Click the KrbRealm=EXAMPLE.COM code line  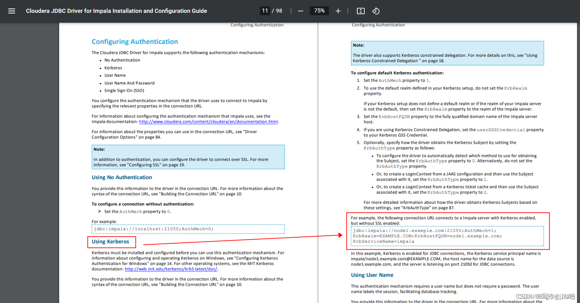coord(428,236)
